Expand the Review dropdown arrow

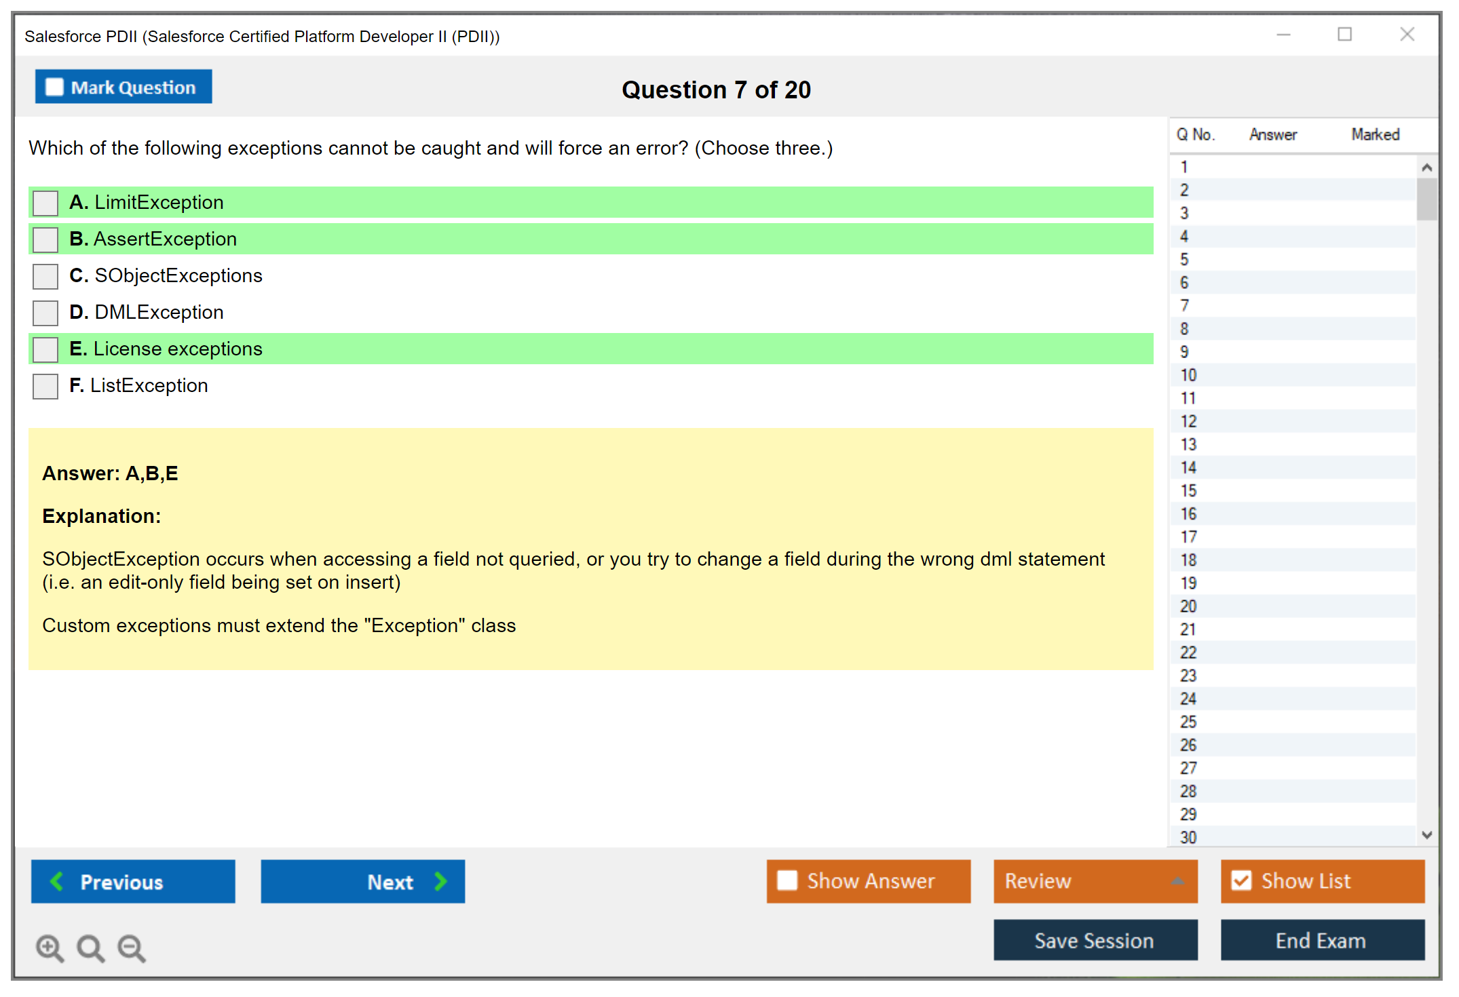pos(1178,881)
